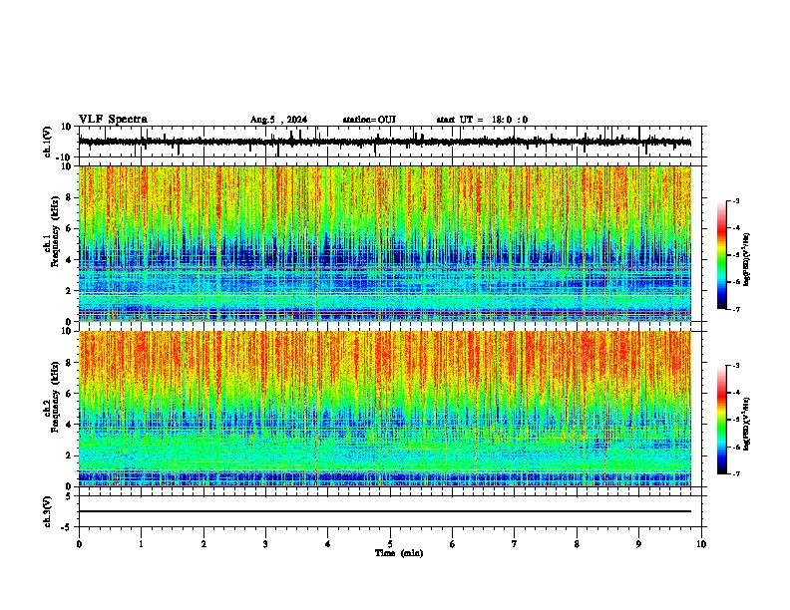
Task: Click time axis tick label "2"
Action: point(203,544)
